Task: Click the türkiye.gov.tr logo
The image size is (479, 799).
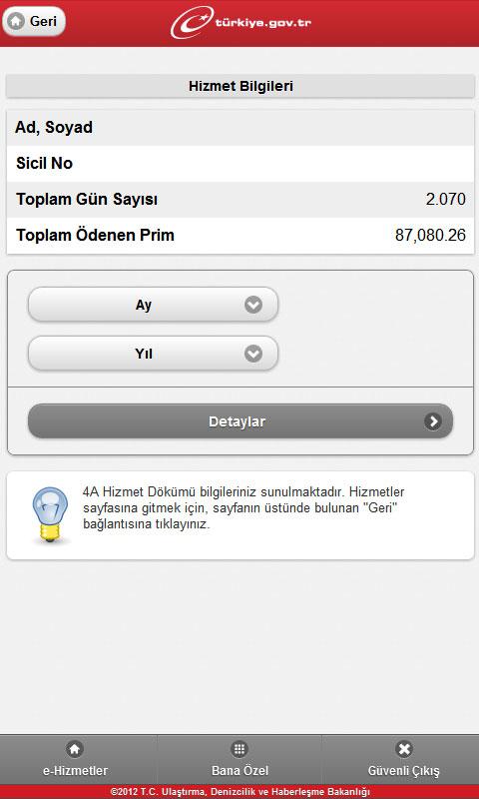Action: [240, 23]
